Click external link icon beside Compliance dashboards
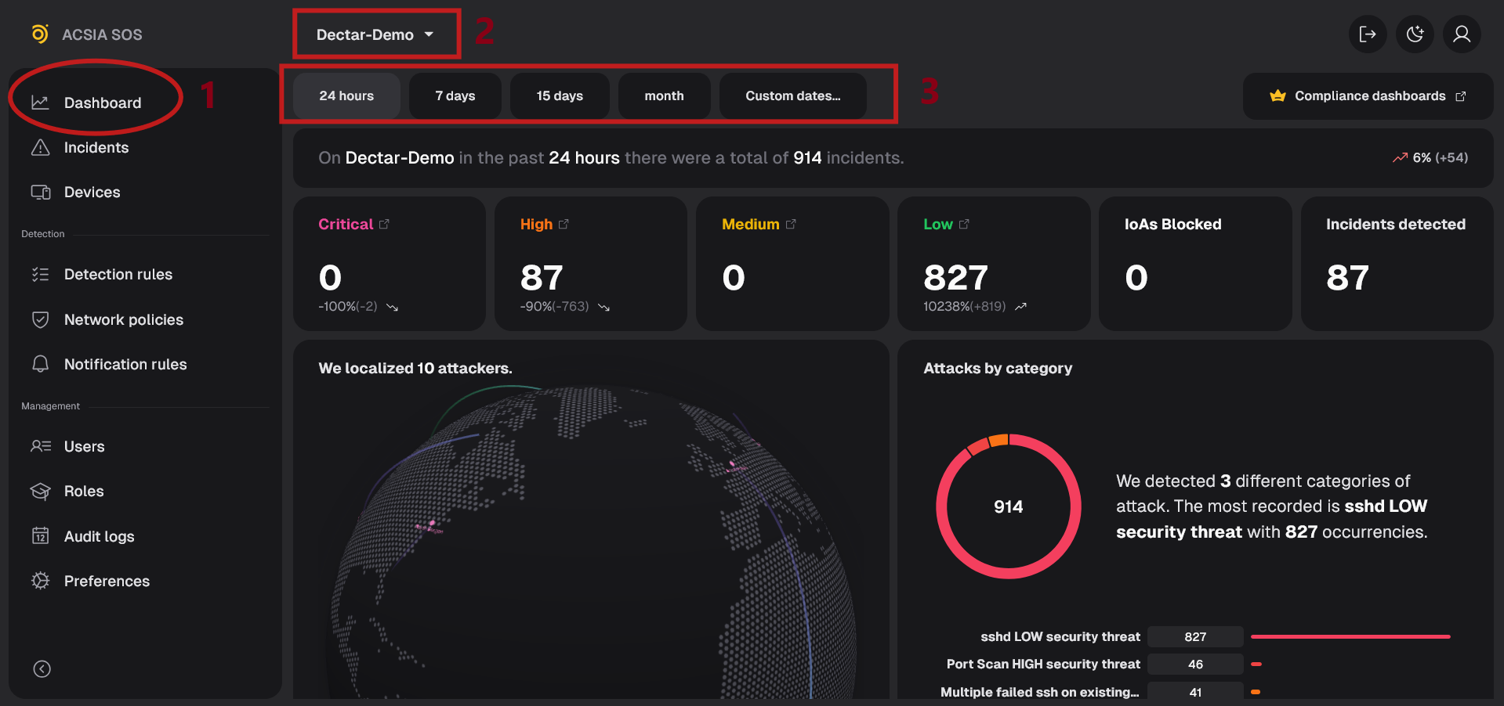Viewport: 1504px width, 706px height. (x=1461, y=96)
